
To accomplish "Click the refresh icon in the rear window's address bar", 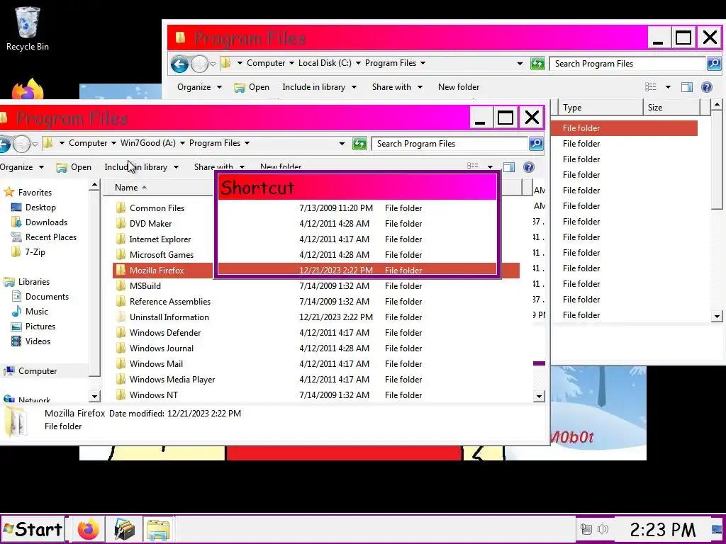I will tap(537, 63).
